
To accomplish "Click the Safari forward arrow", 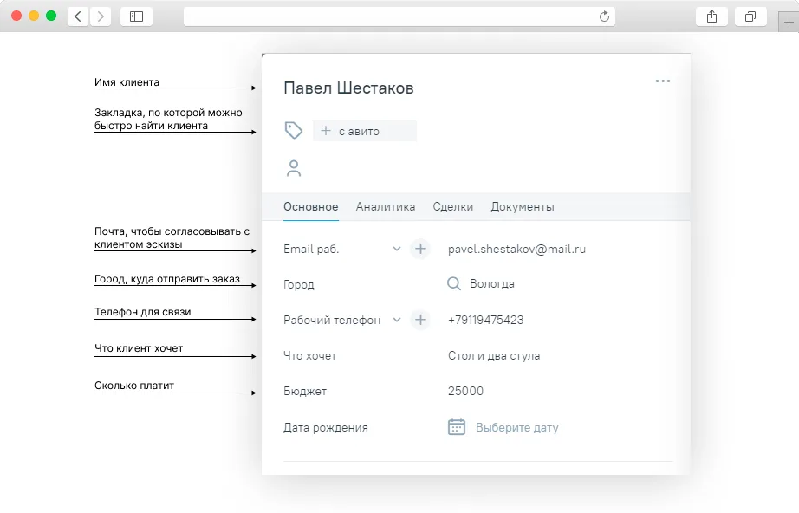I will (101, 16).
